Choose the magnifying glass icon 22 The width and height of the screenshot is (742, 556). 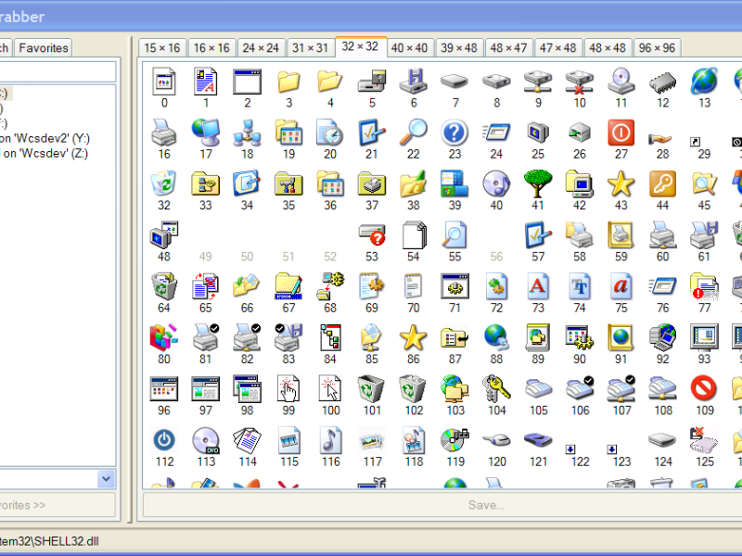[413, 133]
